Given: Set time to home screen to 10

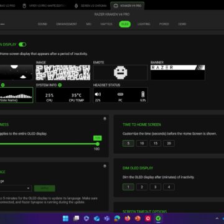Looking at the screenshot, I should (x=142, y=143).
